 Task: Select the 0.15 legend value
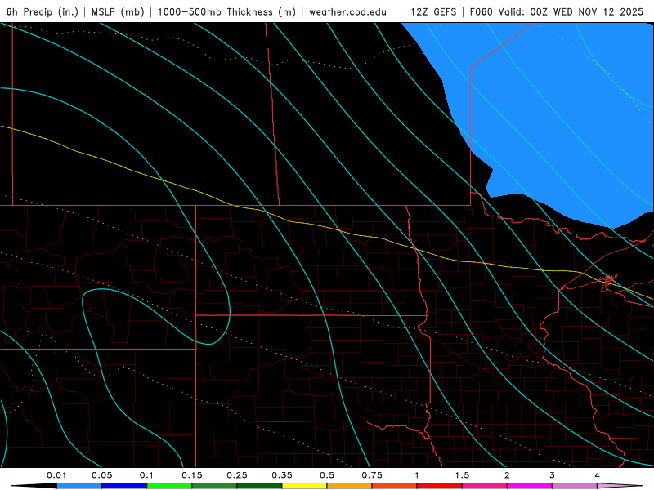pyautogui.click(x=192, y=475)
